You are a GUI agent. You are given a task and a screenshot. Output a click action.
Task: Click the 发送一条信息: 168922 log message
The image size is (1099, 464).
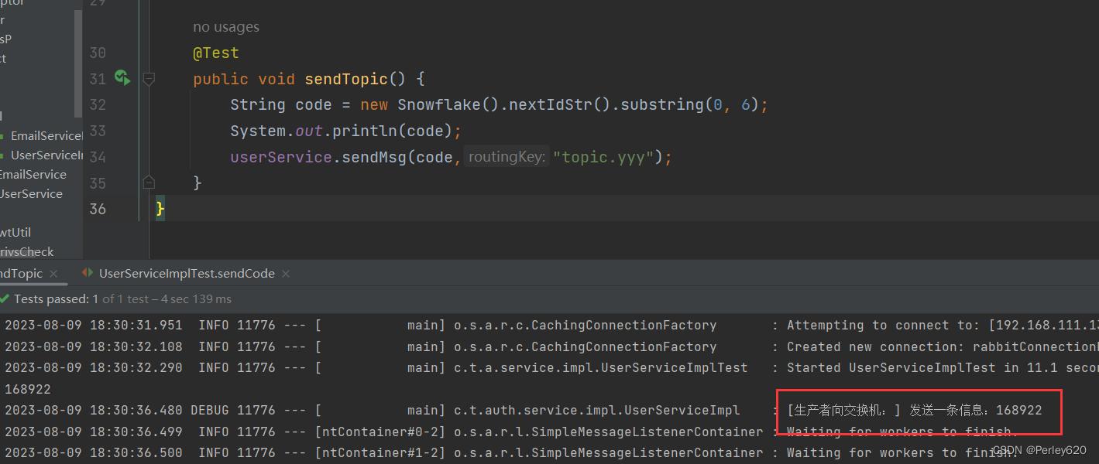tap(976, 411)
